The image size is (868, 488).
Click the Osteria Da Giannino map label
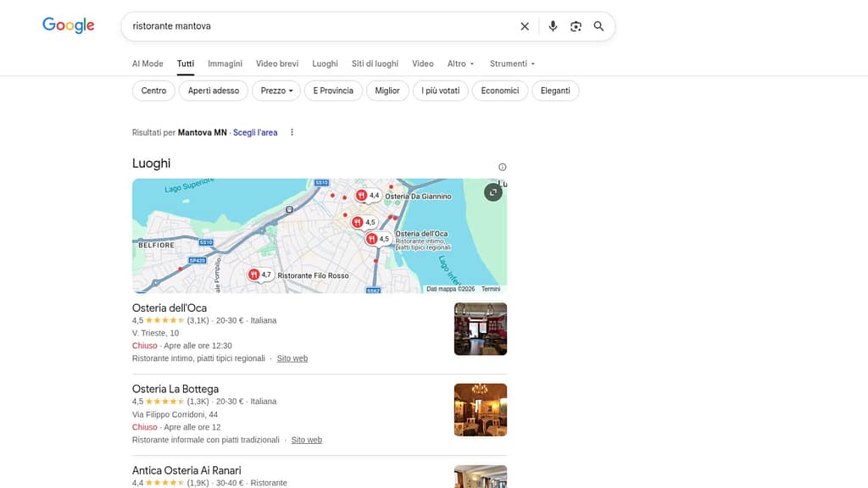point(418,197)
